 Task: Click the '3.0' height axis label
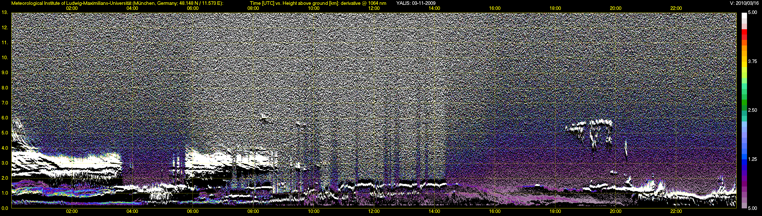(x=5, y=163)
